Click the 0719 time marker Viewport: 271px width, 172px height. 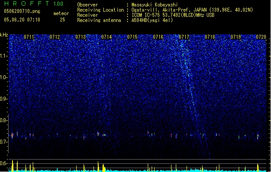coord(236,37)
